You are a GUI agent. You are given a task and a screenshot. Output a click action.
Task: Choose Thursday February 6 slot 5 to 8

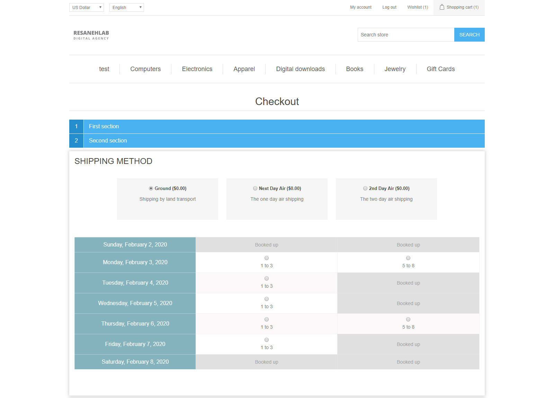[408, 319]
